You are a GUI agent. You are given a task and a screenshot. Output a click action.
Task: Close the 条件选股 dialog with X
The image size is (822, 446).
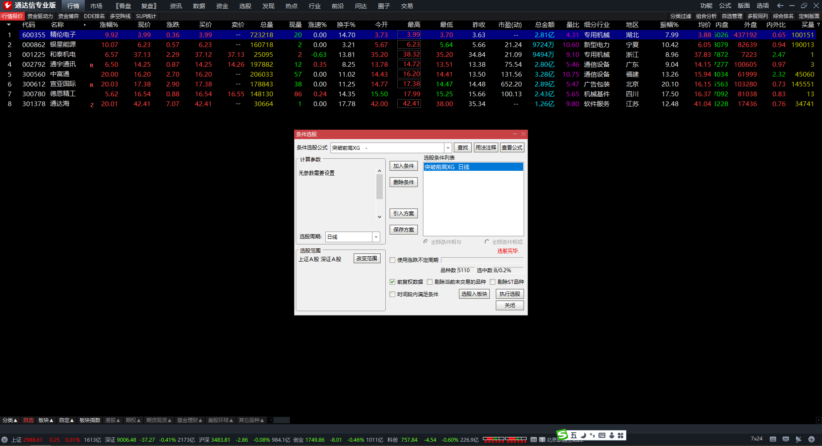(523, 134)
